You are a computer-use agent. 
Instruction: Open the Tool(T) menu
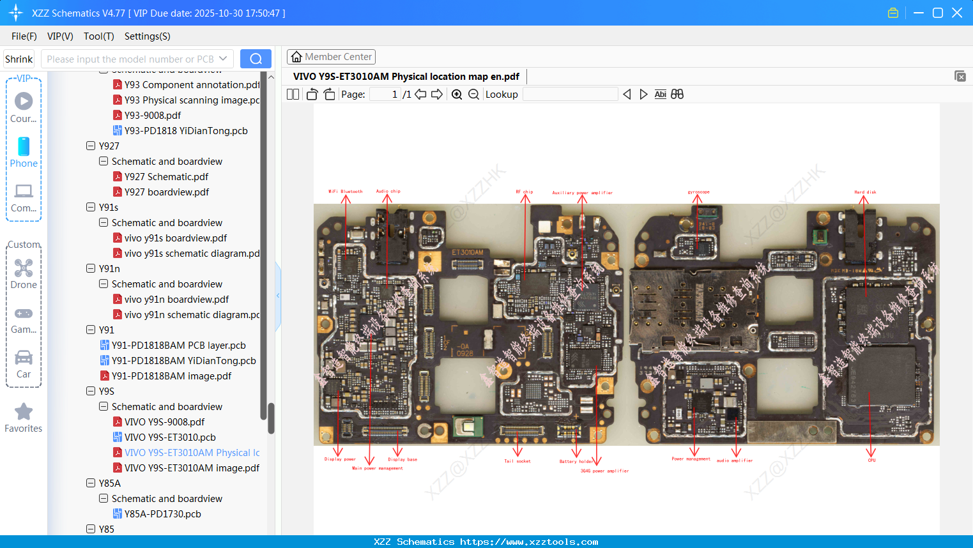pos(99,36)
